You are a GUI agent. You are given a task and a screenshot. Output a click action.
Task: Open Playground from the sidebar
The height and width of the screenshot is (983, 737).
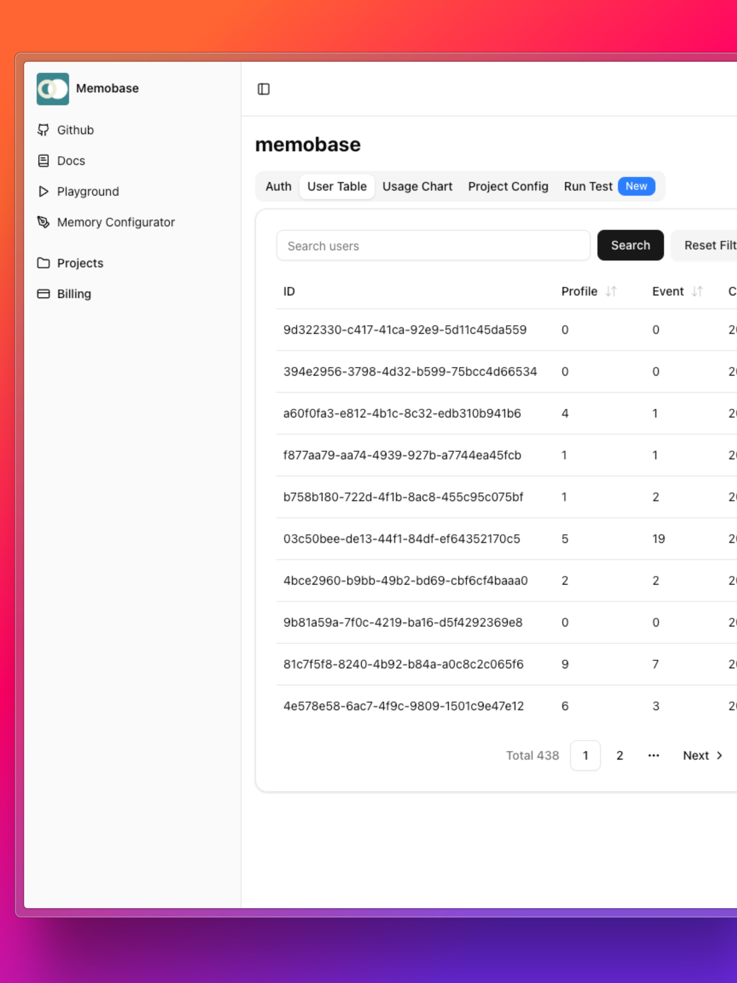click(87, 191)
